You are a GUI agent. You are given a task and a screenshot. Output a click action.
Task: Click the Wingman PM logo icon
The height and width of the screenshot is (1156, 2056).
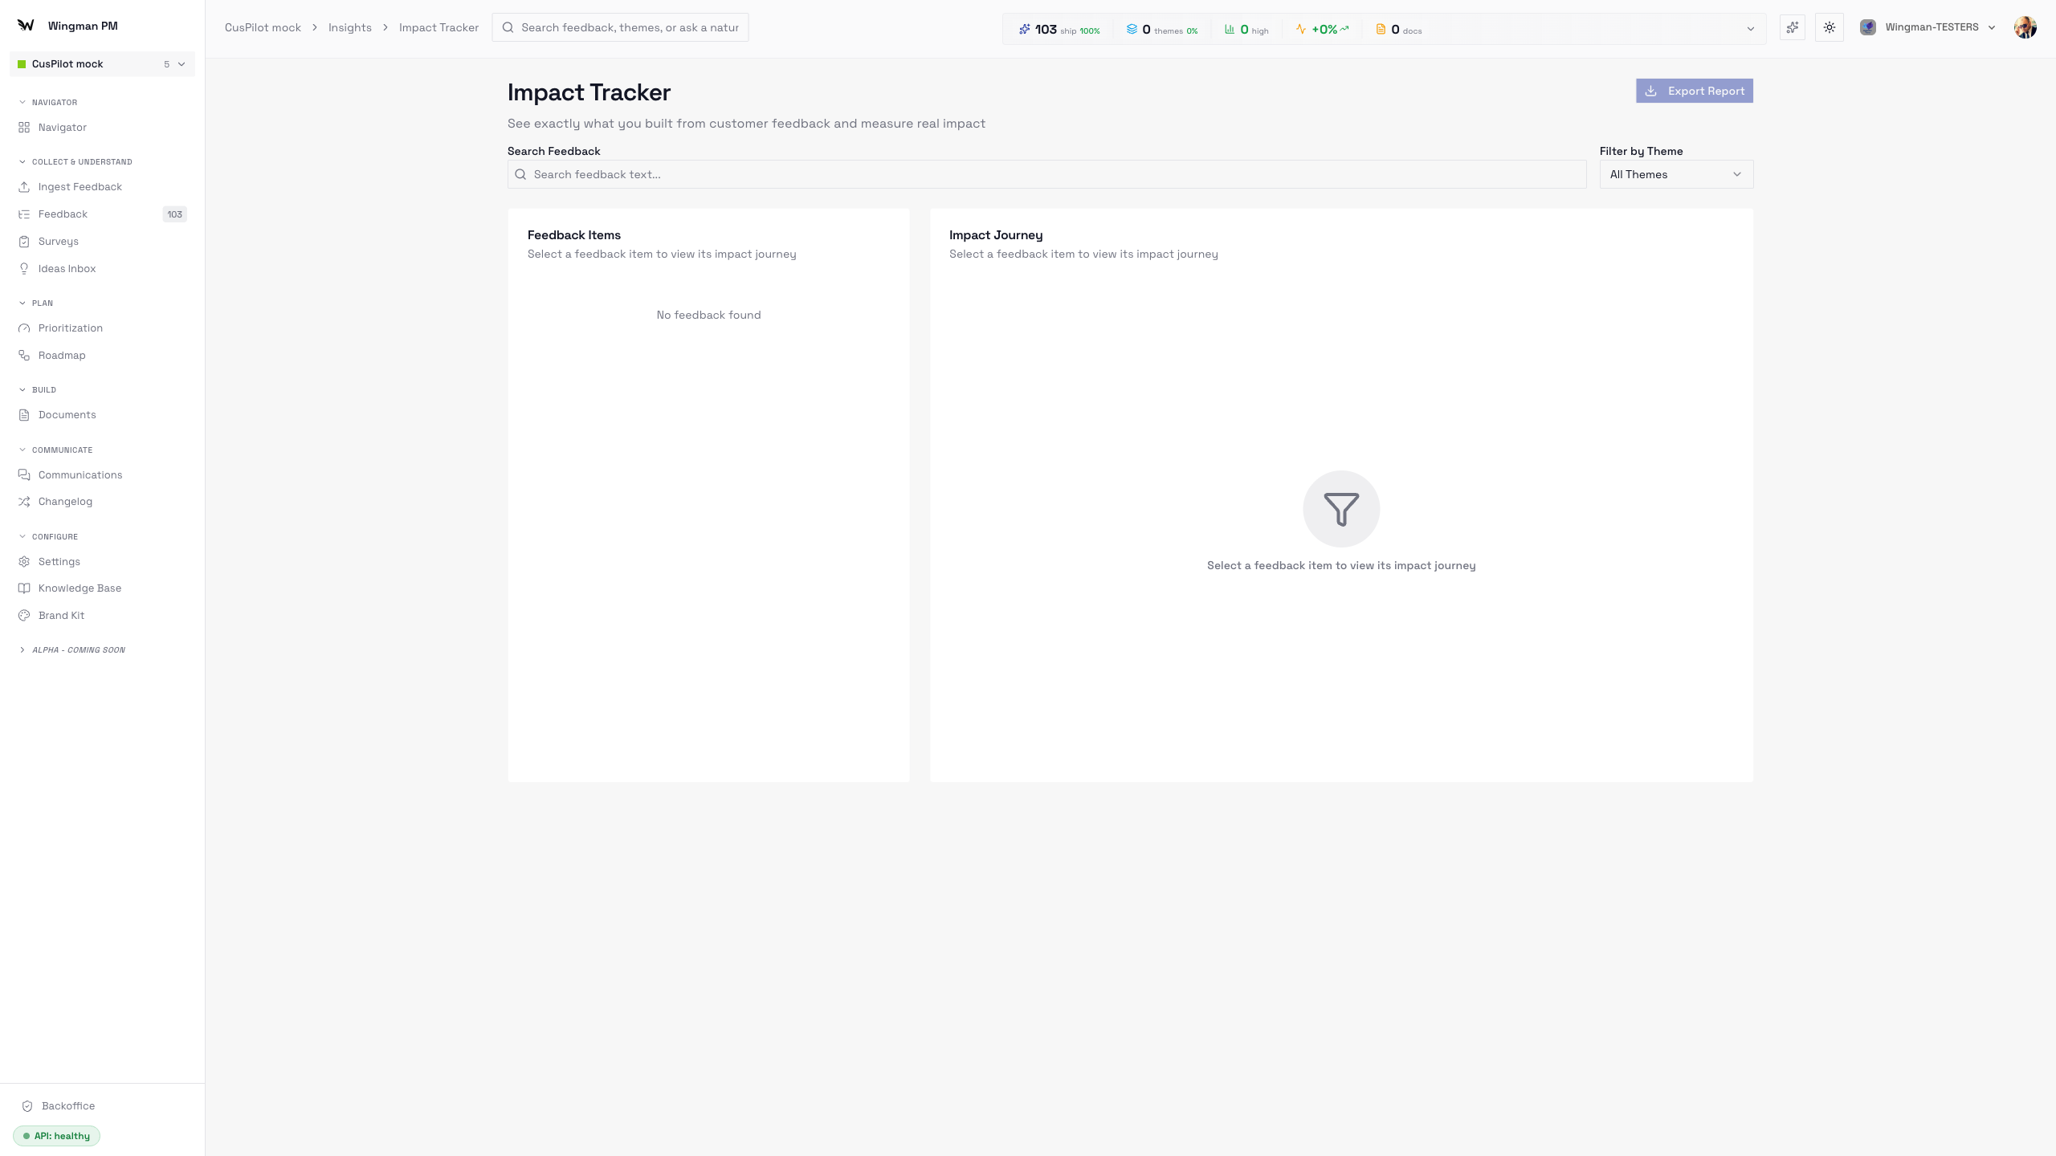click(26, 26)
